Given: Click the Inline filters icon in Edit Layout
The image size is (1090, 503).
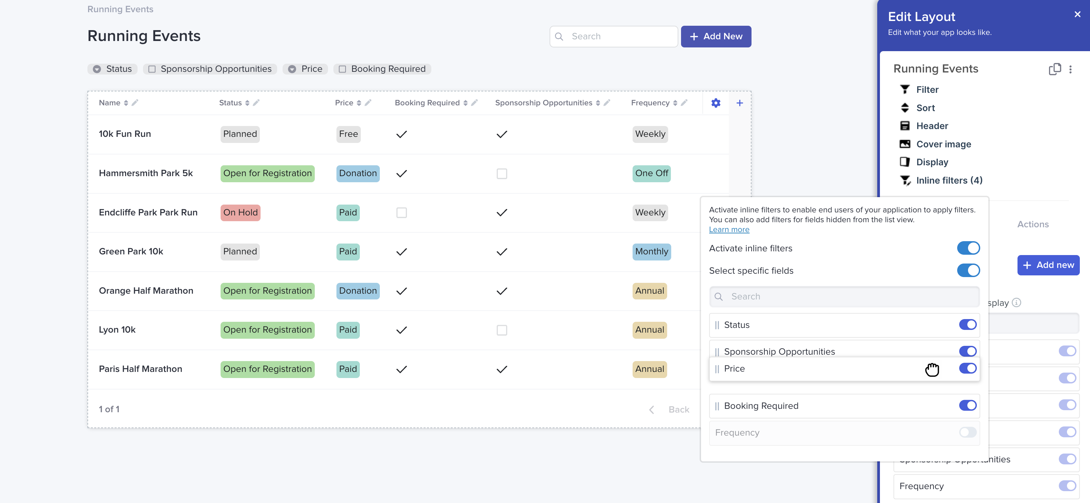Looking at the screenshot, I should pos(905,180).
